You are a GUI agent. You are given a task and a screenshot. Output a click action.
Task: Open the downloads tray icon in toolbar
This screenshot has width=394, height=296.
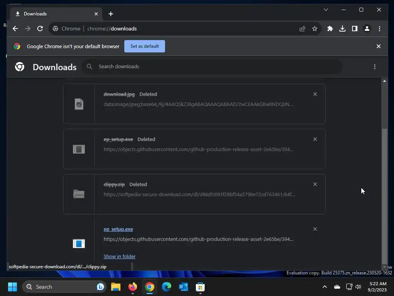coord(342,29)
